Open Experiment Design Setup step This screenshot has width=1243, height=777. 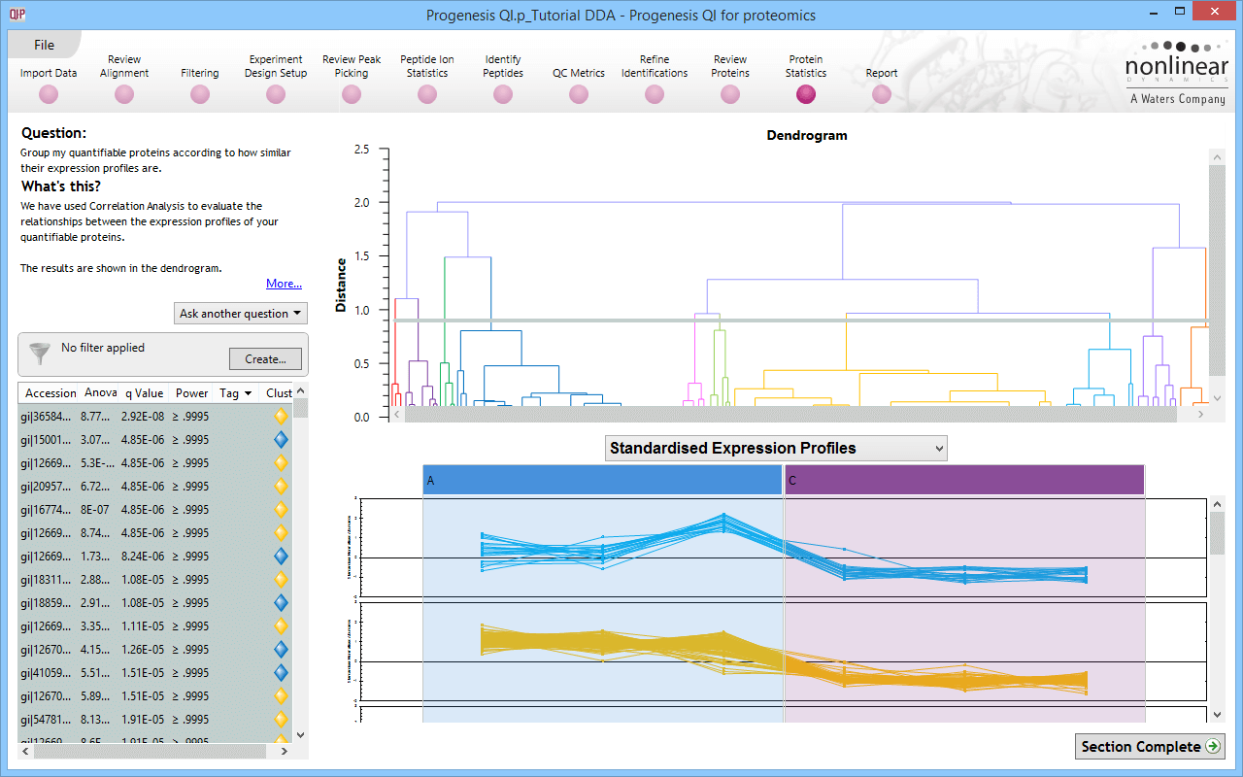pos(276,94)
